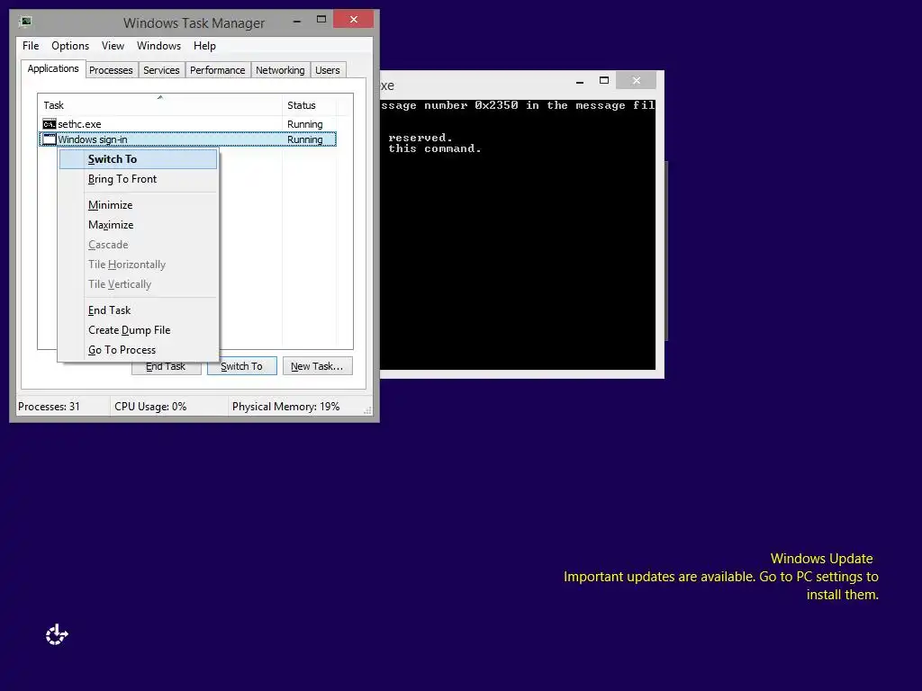Click the Windows Update notification heading
922x691 pixels.
coord(821,559)
